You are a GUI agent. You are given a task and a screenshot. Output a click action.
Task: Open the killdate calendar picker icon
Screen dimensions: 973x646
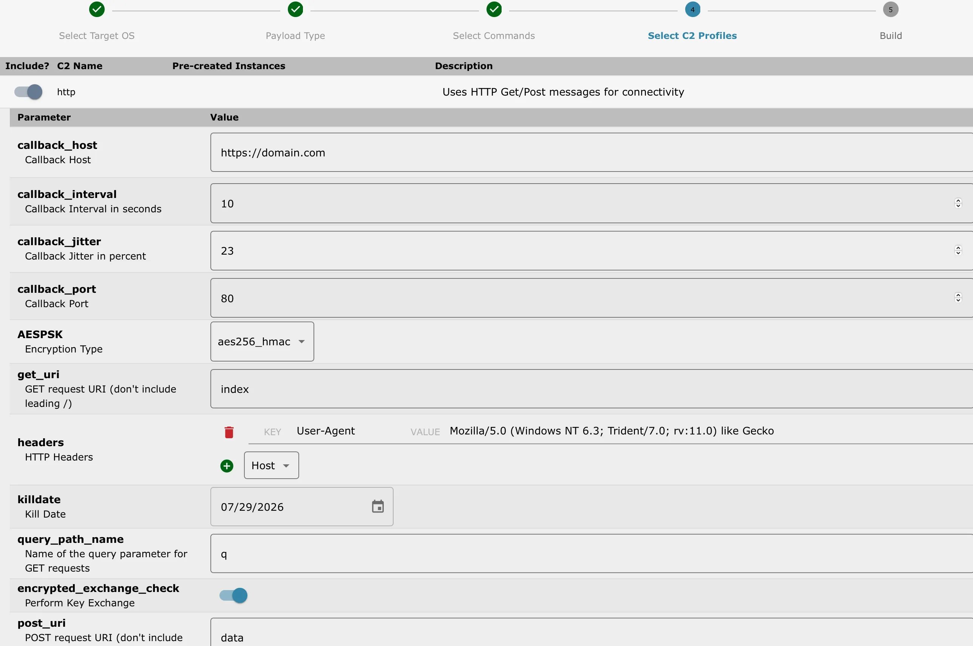(x=377, y=506)
